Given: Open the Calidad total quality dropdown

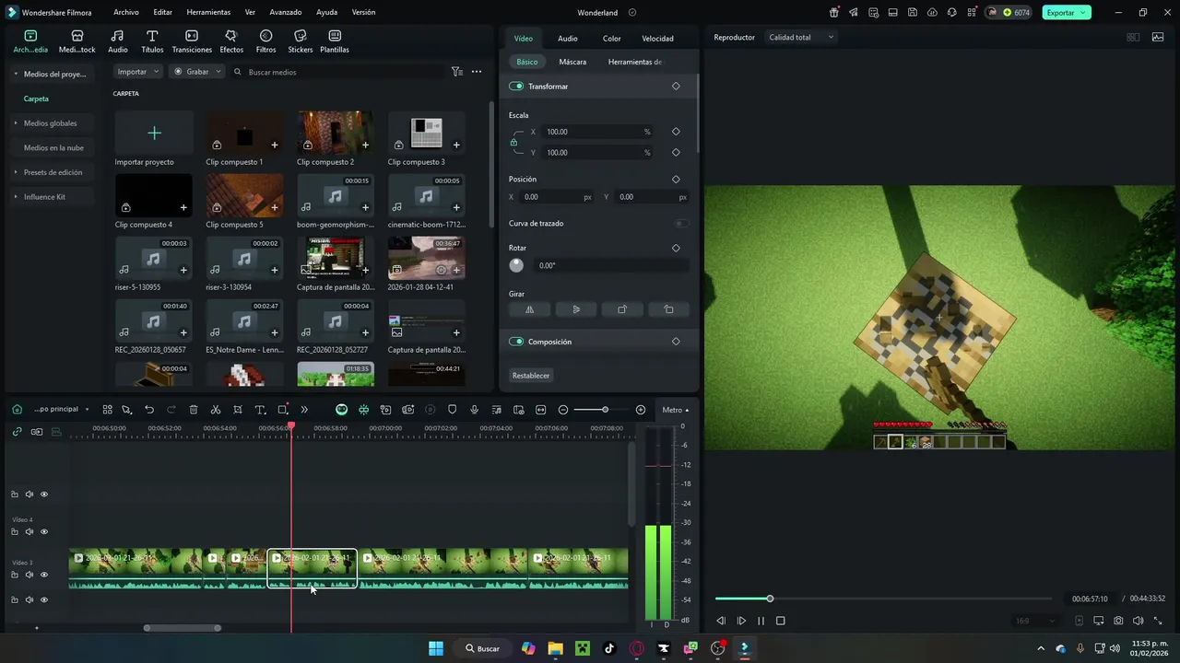Looking at the screenshot, I should (x=801, y=38).
